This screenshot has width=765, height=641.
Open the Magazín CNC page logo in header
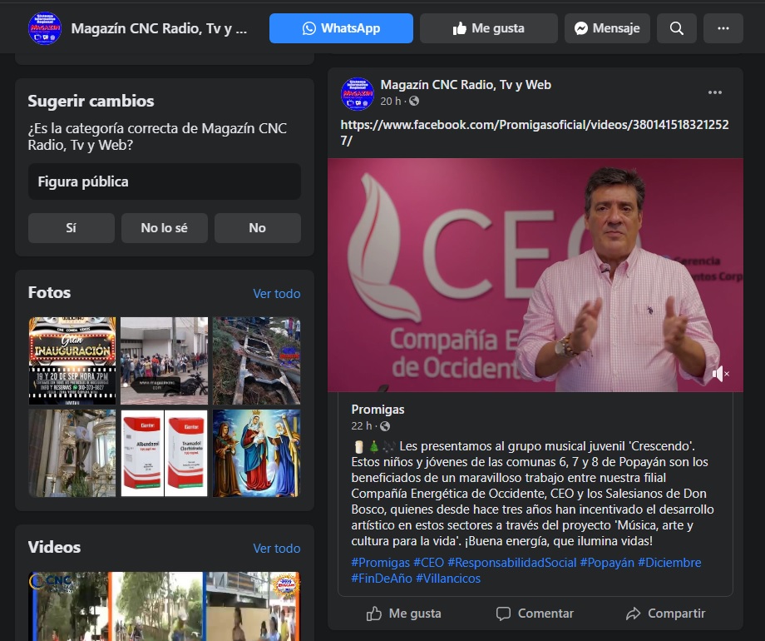(45, 28)
